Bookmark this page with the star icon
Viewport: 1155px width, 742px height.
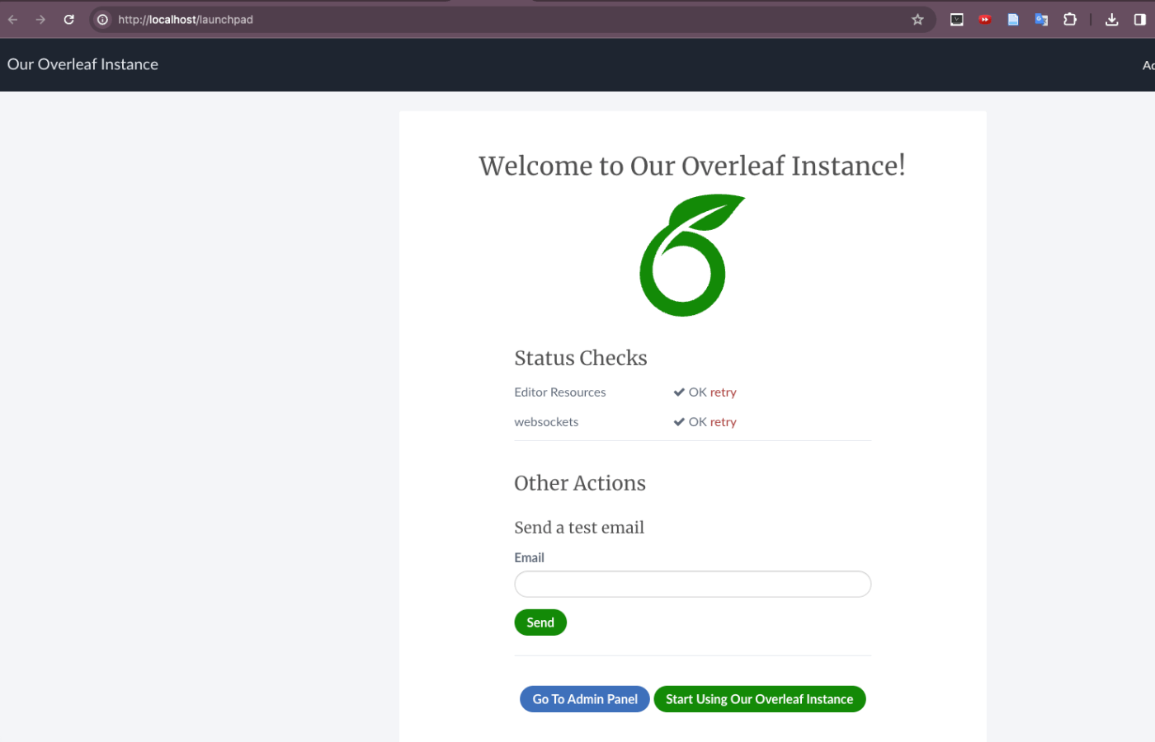click(917, 20)
